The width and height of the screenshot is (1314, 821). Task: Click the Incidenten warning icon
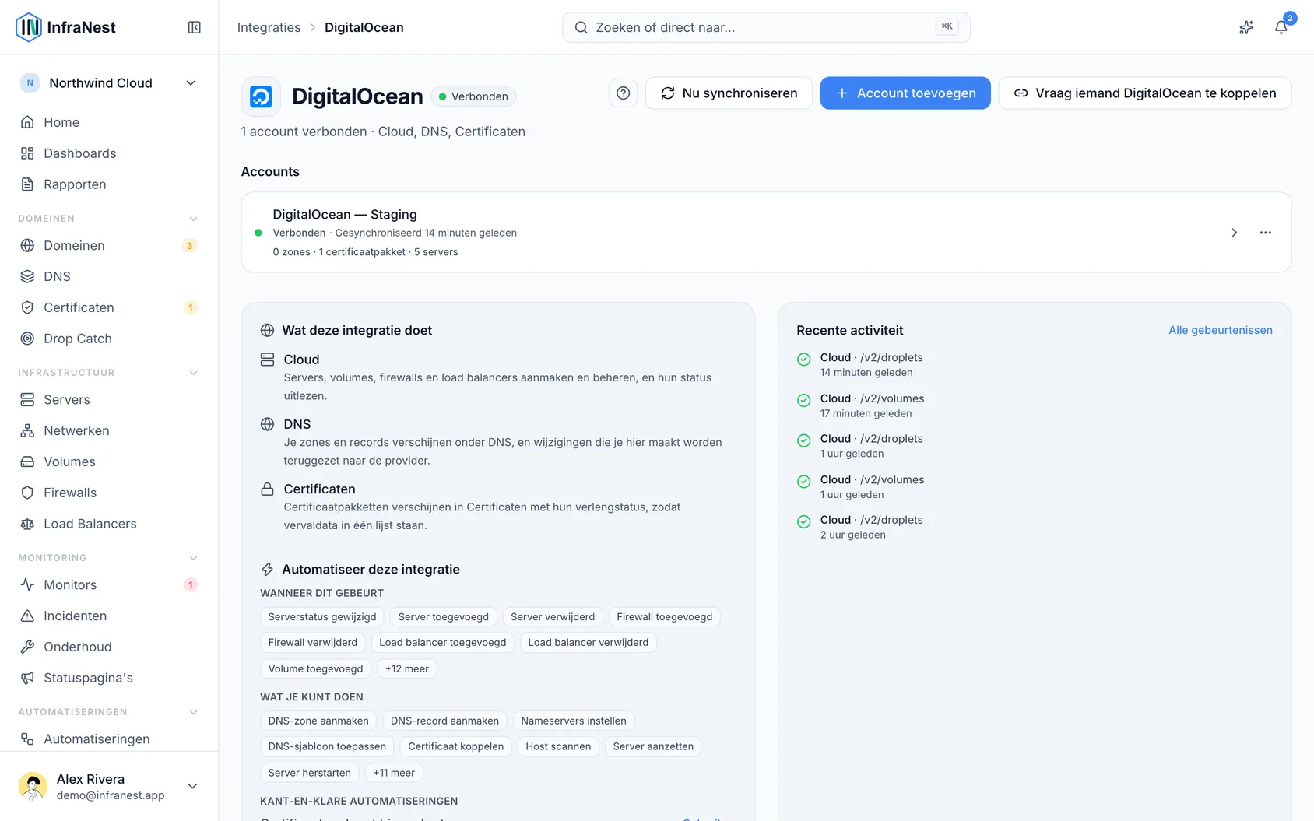[x=27, y=616]
